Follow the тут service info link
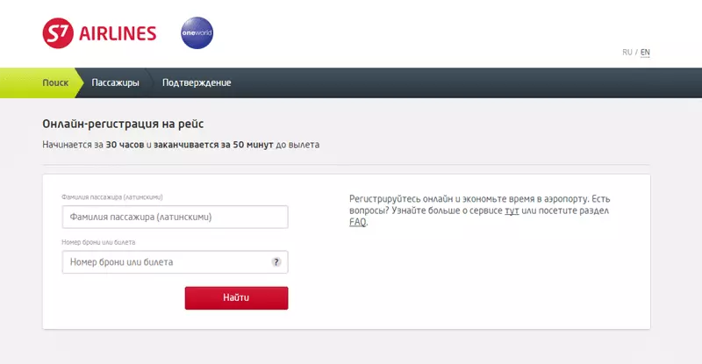 pos(512,211)
